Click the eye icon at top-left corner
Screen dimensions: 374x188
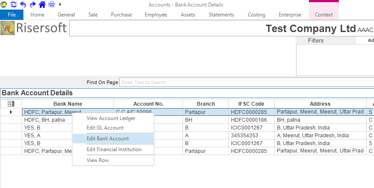coord(4,5)
